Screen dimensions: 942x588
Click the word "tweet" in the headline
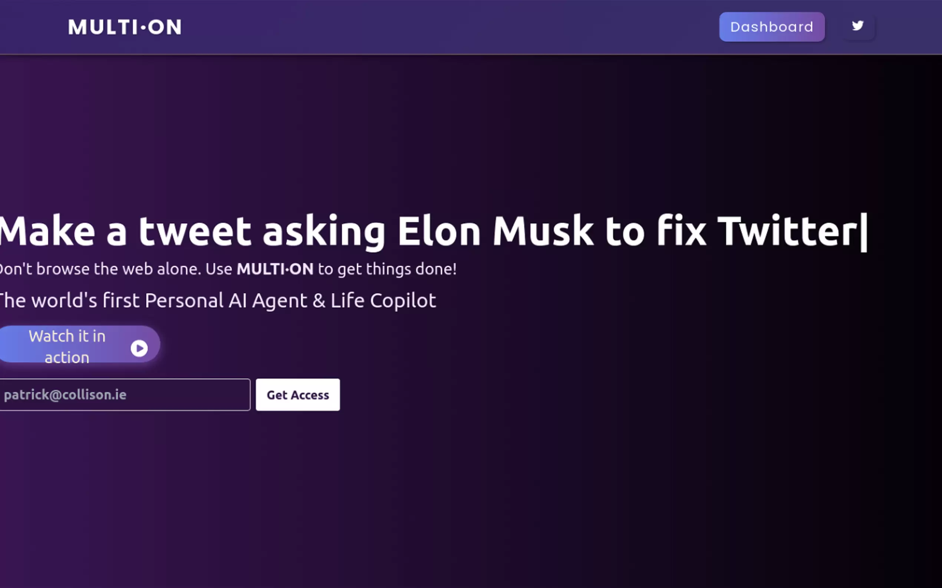click(195, 231)
